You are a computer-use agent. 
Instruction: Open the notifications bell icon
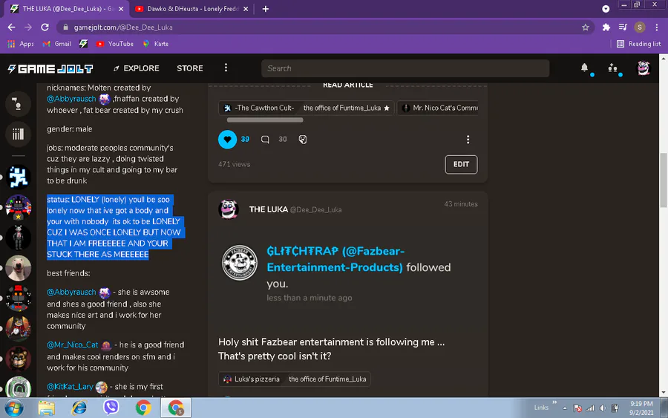point(585,68)
